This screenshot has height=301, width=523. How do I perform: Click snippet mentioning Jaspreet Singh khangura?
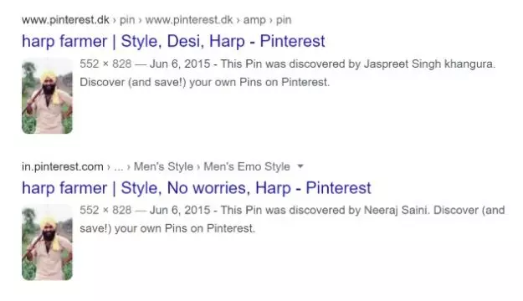288,73
